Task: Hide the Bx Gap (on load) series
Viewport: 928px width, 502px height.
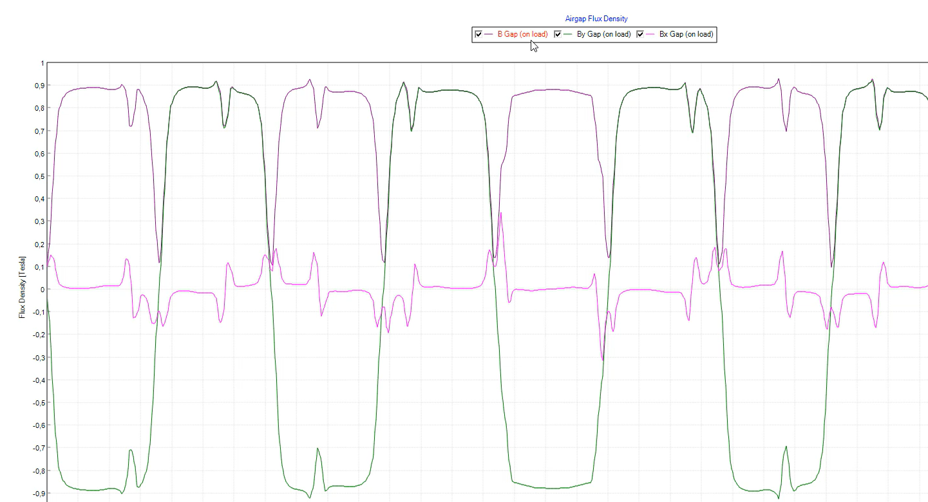Action: point(640,34)
